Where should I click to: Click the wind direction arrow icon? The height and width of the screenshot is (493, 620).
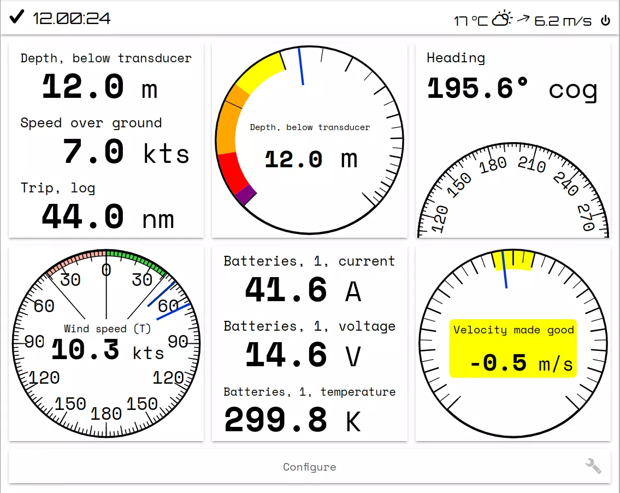[x=523, y=19]
